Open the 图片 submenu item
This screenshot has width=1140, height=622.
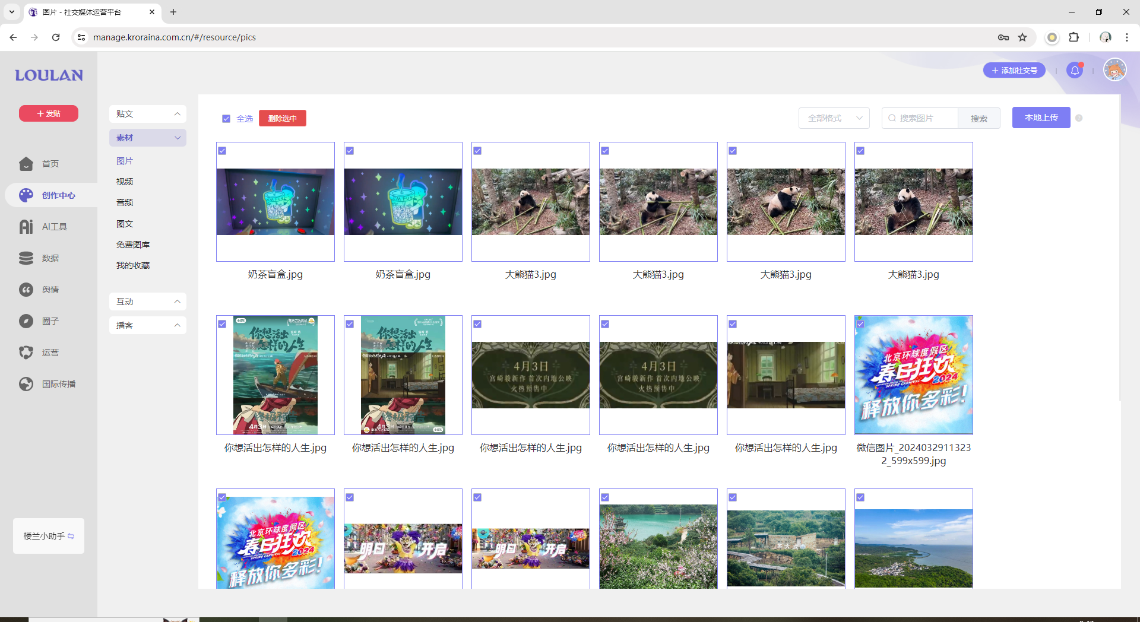point(125,161)
